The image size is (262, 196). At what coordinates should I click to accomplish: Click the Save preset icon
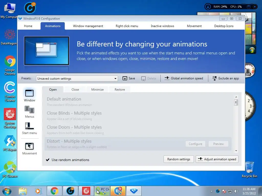pos(125,78)
